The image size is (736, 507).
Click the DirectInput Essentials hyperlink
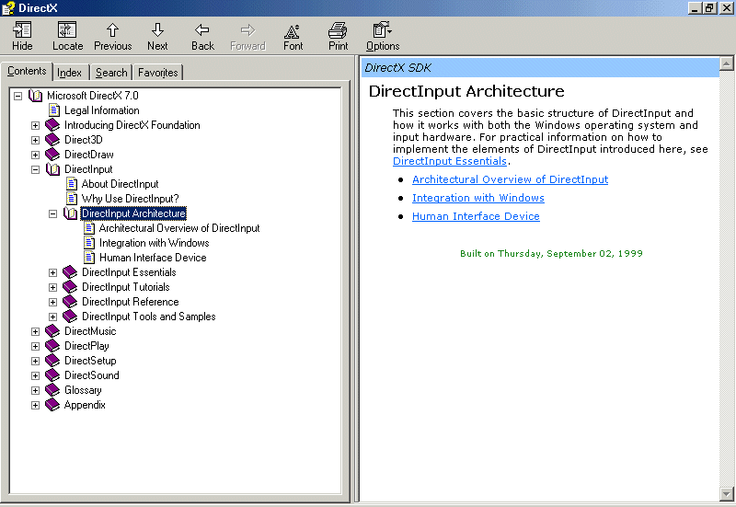(x=449, y=161)
